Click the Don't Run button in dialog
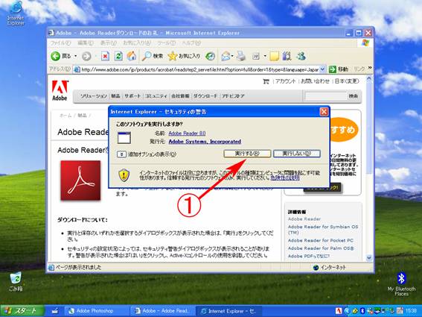 click(296, 154)
